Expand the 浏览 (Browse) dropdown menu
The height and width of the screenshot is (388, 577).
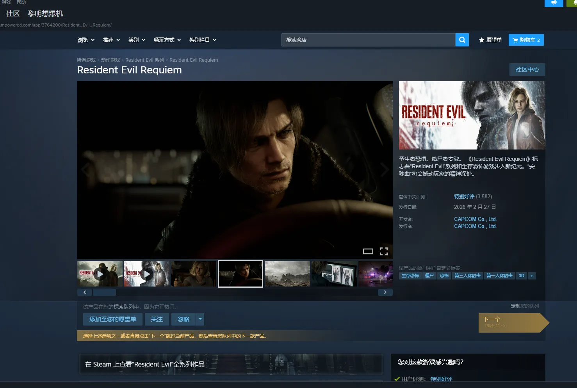click(86, 40)
